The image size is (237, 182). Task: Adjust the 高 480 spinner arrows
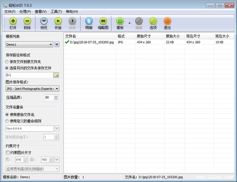tap(51, 160)
